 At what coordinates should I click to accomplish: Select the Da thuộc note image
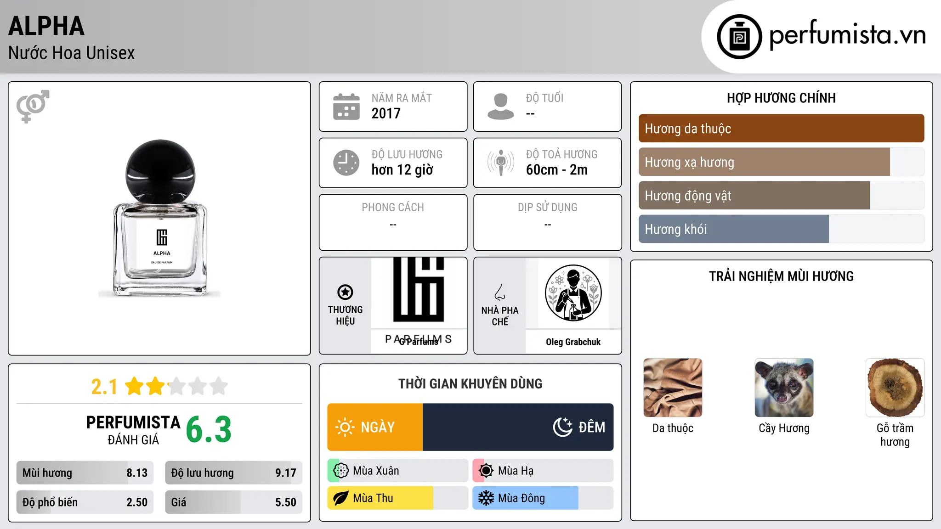click(x=673, y=388)
